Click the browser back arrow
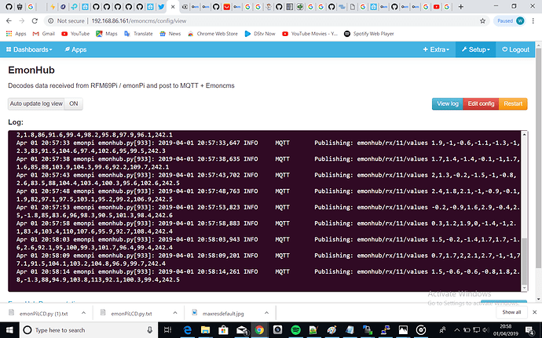This screenshot has width=542, height=338. click(x=9, y=21)
